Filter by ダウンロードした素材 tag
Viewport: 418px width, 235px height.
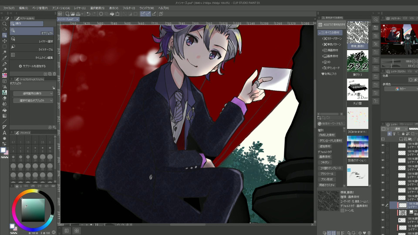pos(330,141)
